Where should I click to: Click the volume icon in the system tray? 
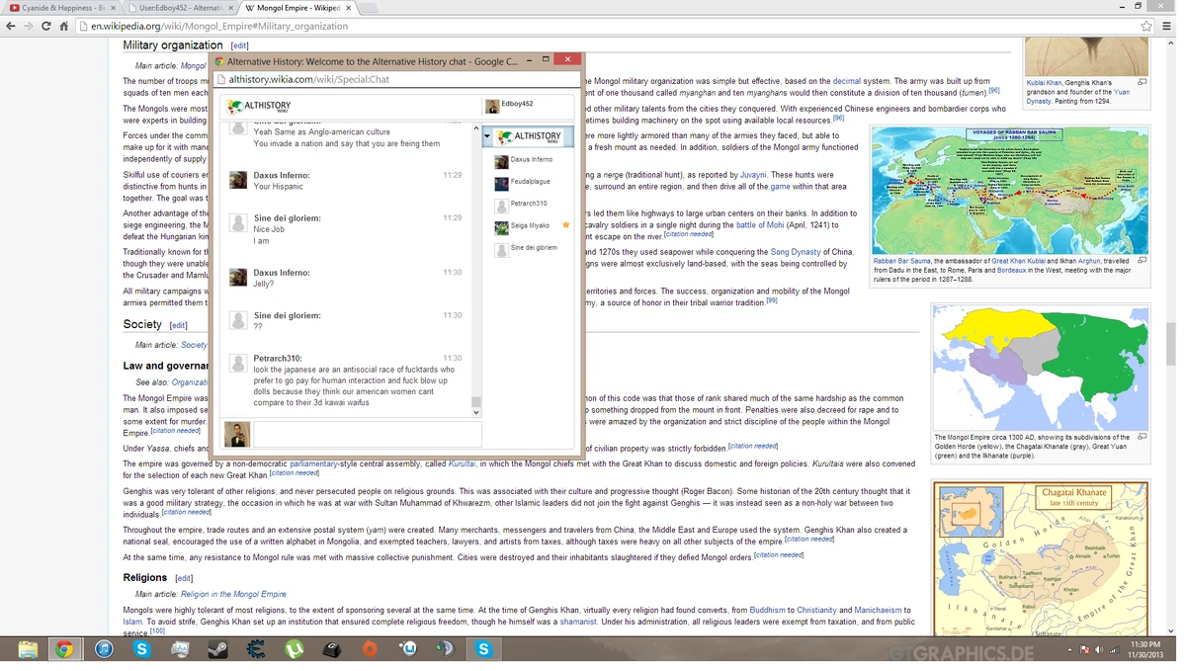click(1098, 649)
